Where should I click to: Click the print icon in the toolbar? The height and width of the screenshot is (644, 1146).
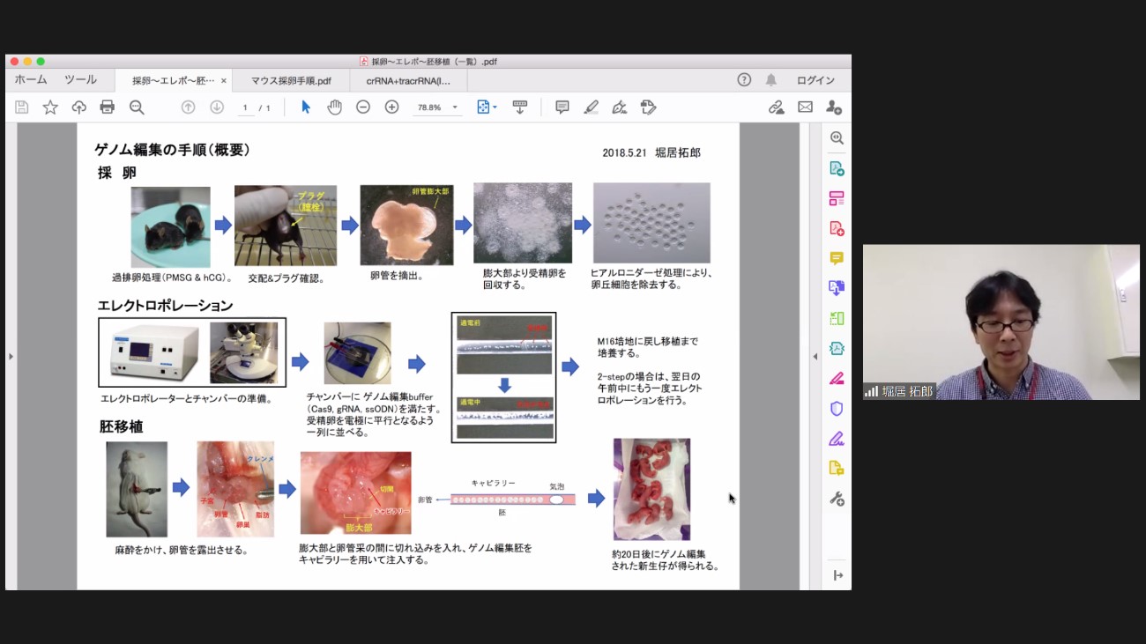[x=108, y=107]
